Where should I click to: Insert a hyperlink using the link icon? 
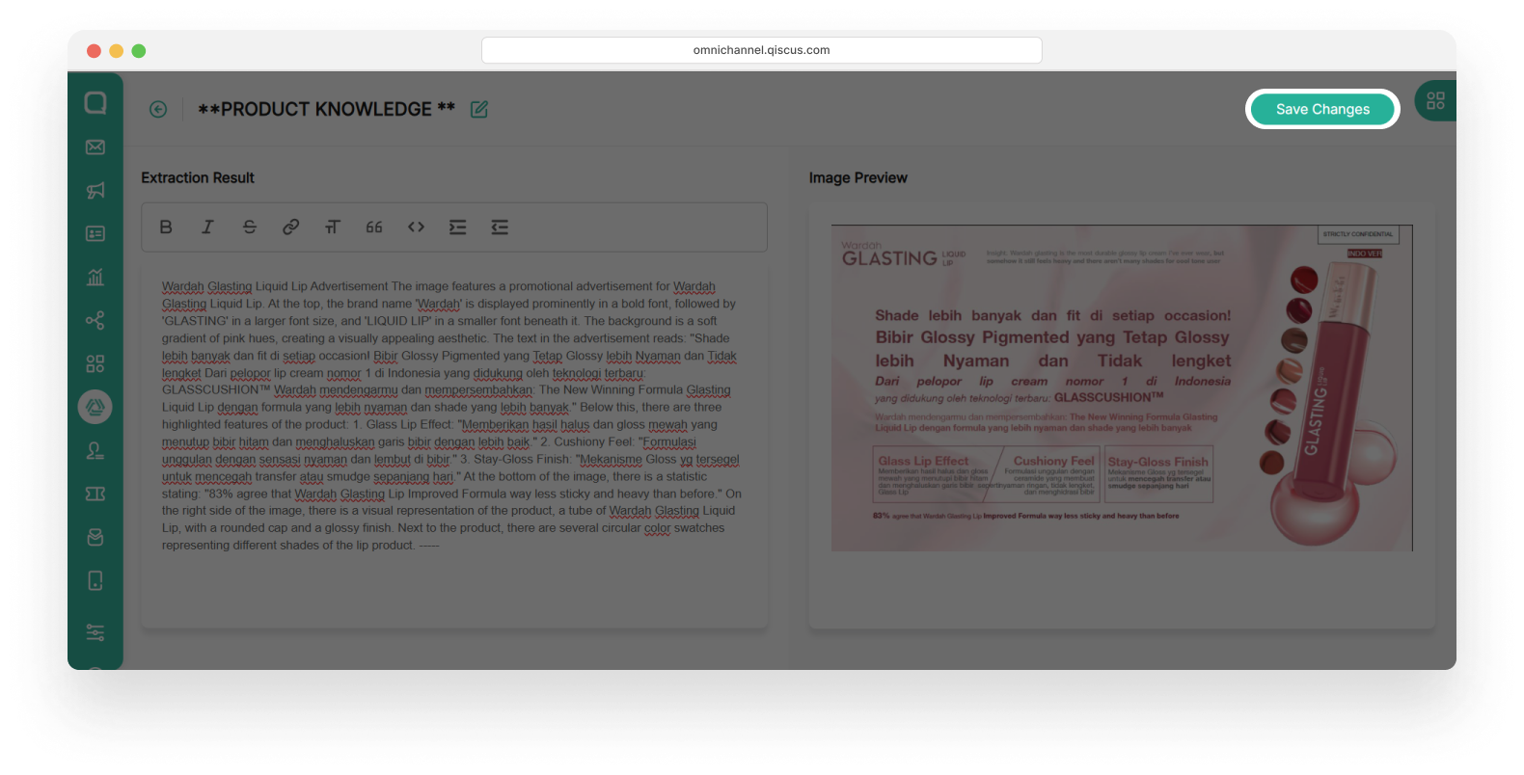tap(290, 227)
